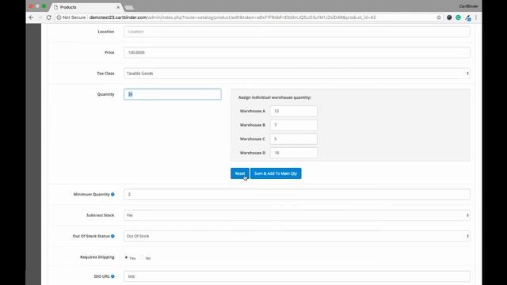Show SEO URL help tooltip icon
The width and height of the screenshot is (507, 285).
pyautogui.click(x=112, y=276)
